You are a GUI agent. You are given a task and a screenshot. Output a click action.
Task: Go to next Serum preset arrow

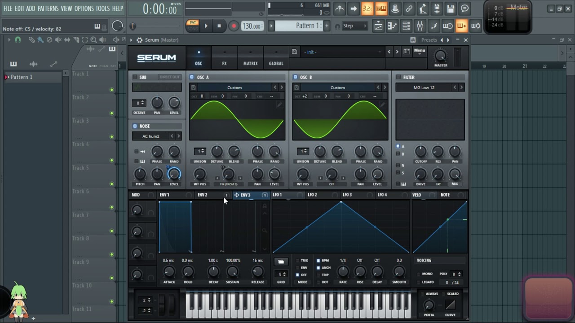point(397,52)
